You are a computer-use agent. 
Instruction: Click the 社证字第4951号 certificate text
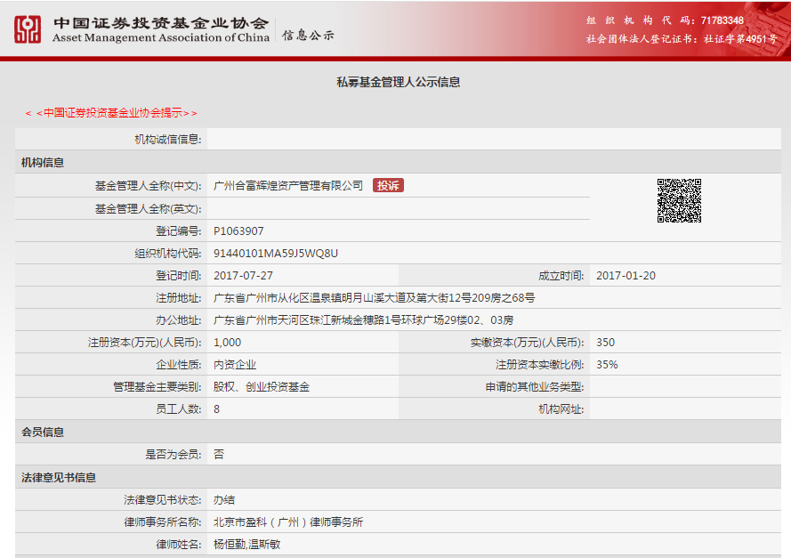tap(740, 39)
